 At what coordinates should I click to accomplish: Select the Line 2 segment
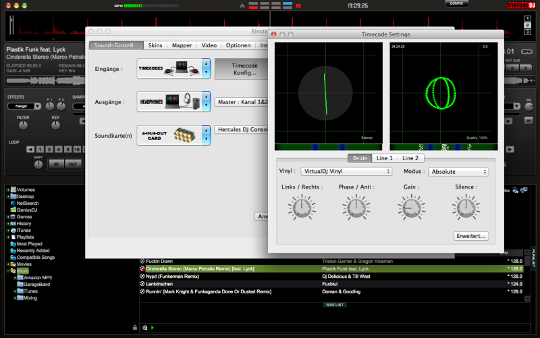tap(410, 158)
